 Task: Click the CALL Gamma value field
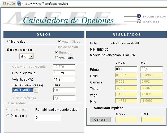click(x=126, y=82)
